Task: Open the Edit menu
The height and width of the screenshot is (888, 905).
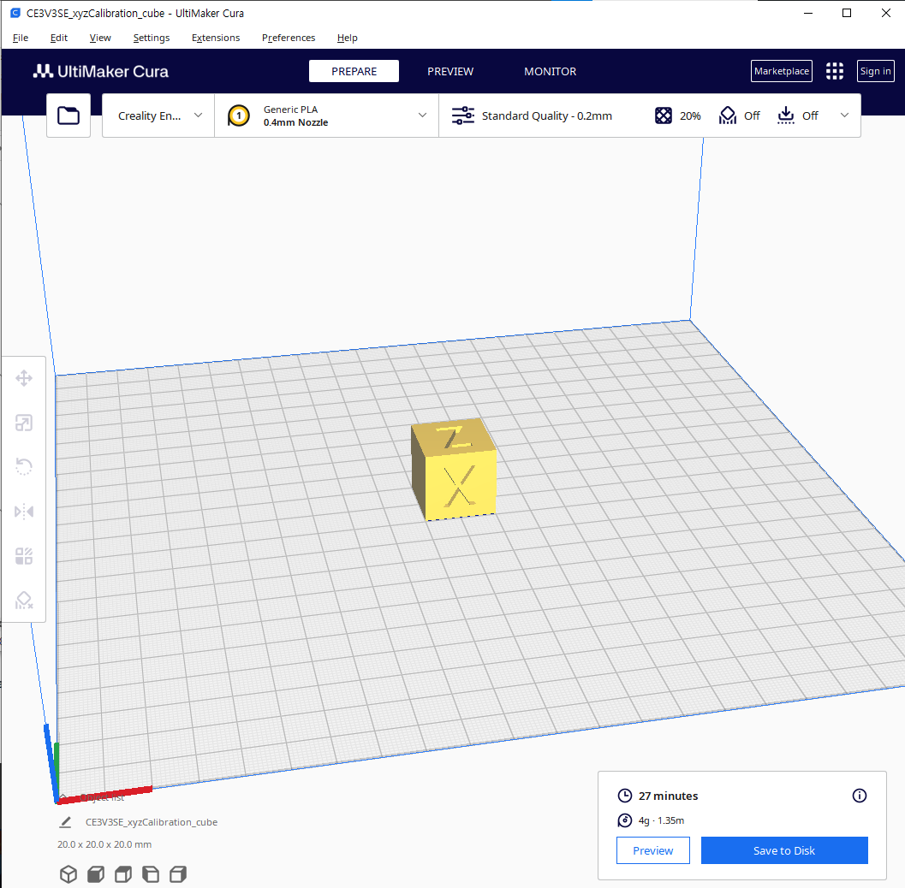Action: click(x=59, y=38)
